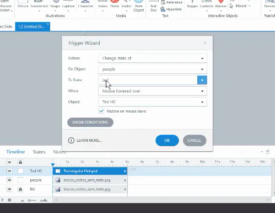Toggle show/hide all objects eye in timeline header
The width and height of the screenshot is (275, 213).
(x=9, y=162)
